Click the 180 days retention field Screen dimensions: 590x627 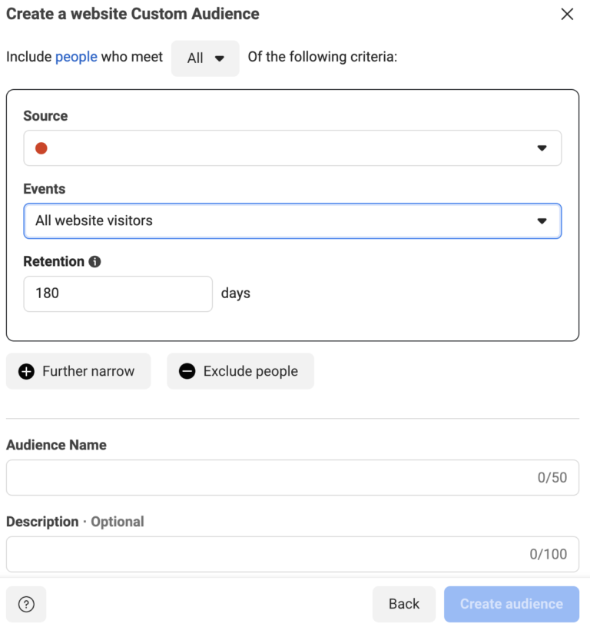click(x=118, y=294)
